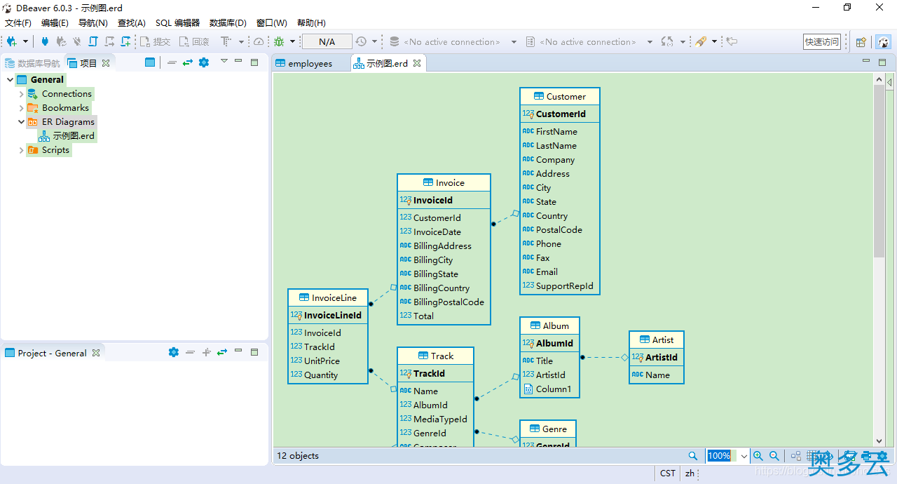Click the diagram search magnifier icon

pos(693,456)
